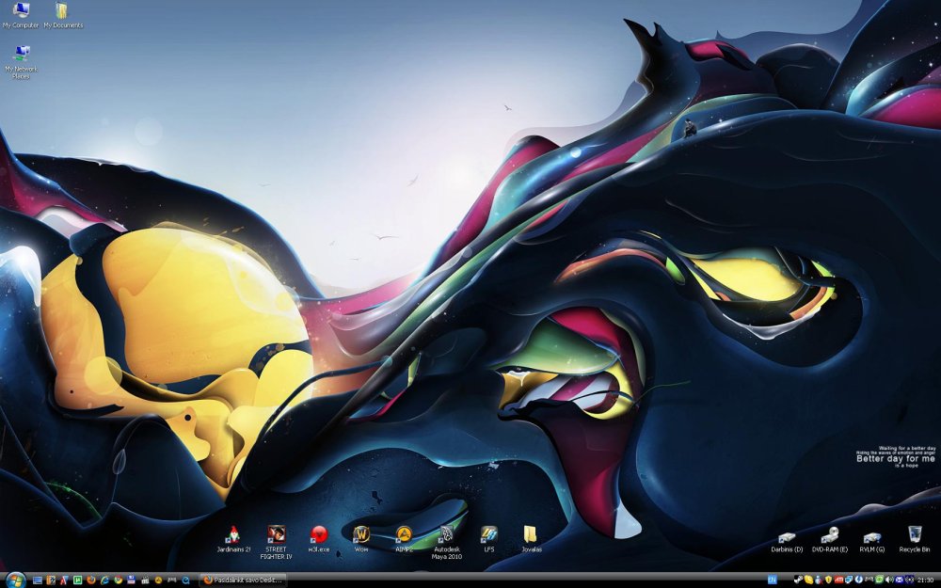Select the w3l.exe desktop shortcut
The image size is (941, 588).
click(x=319, y=534)
